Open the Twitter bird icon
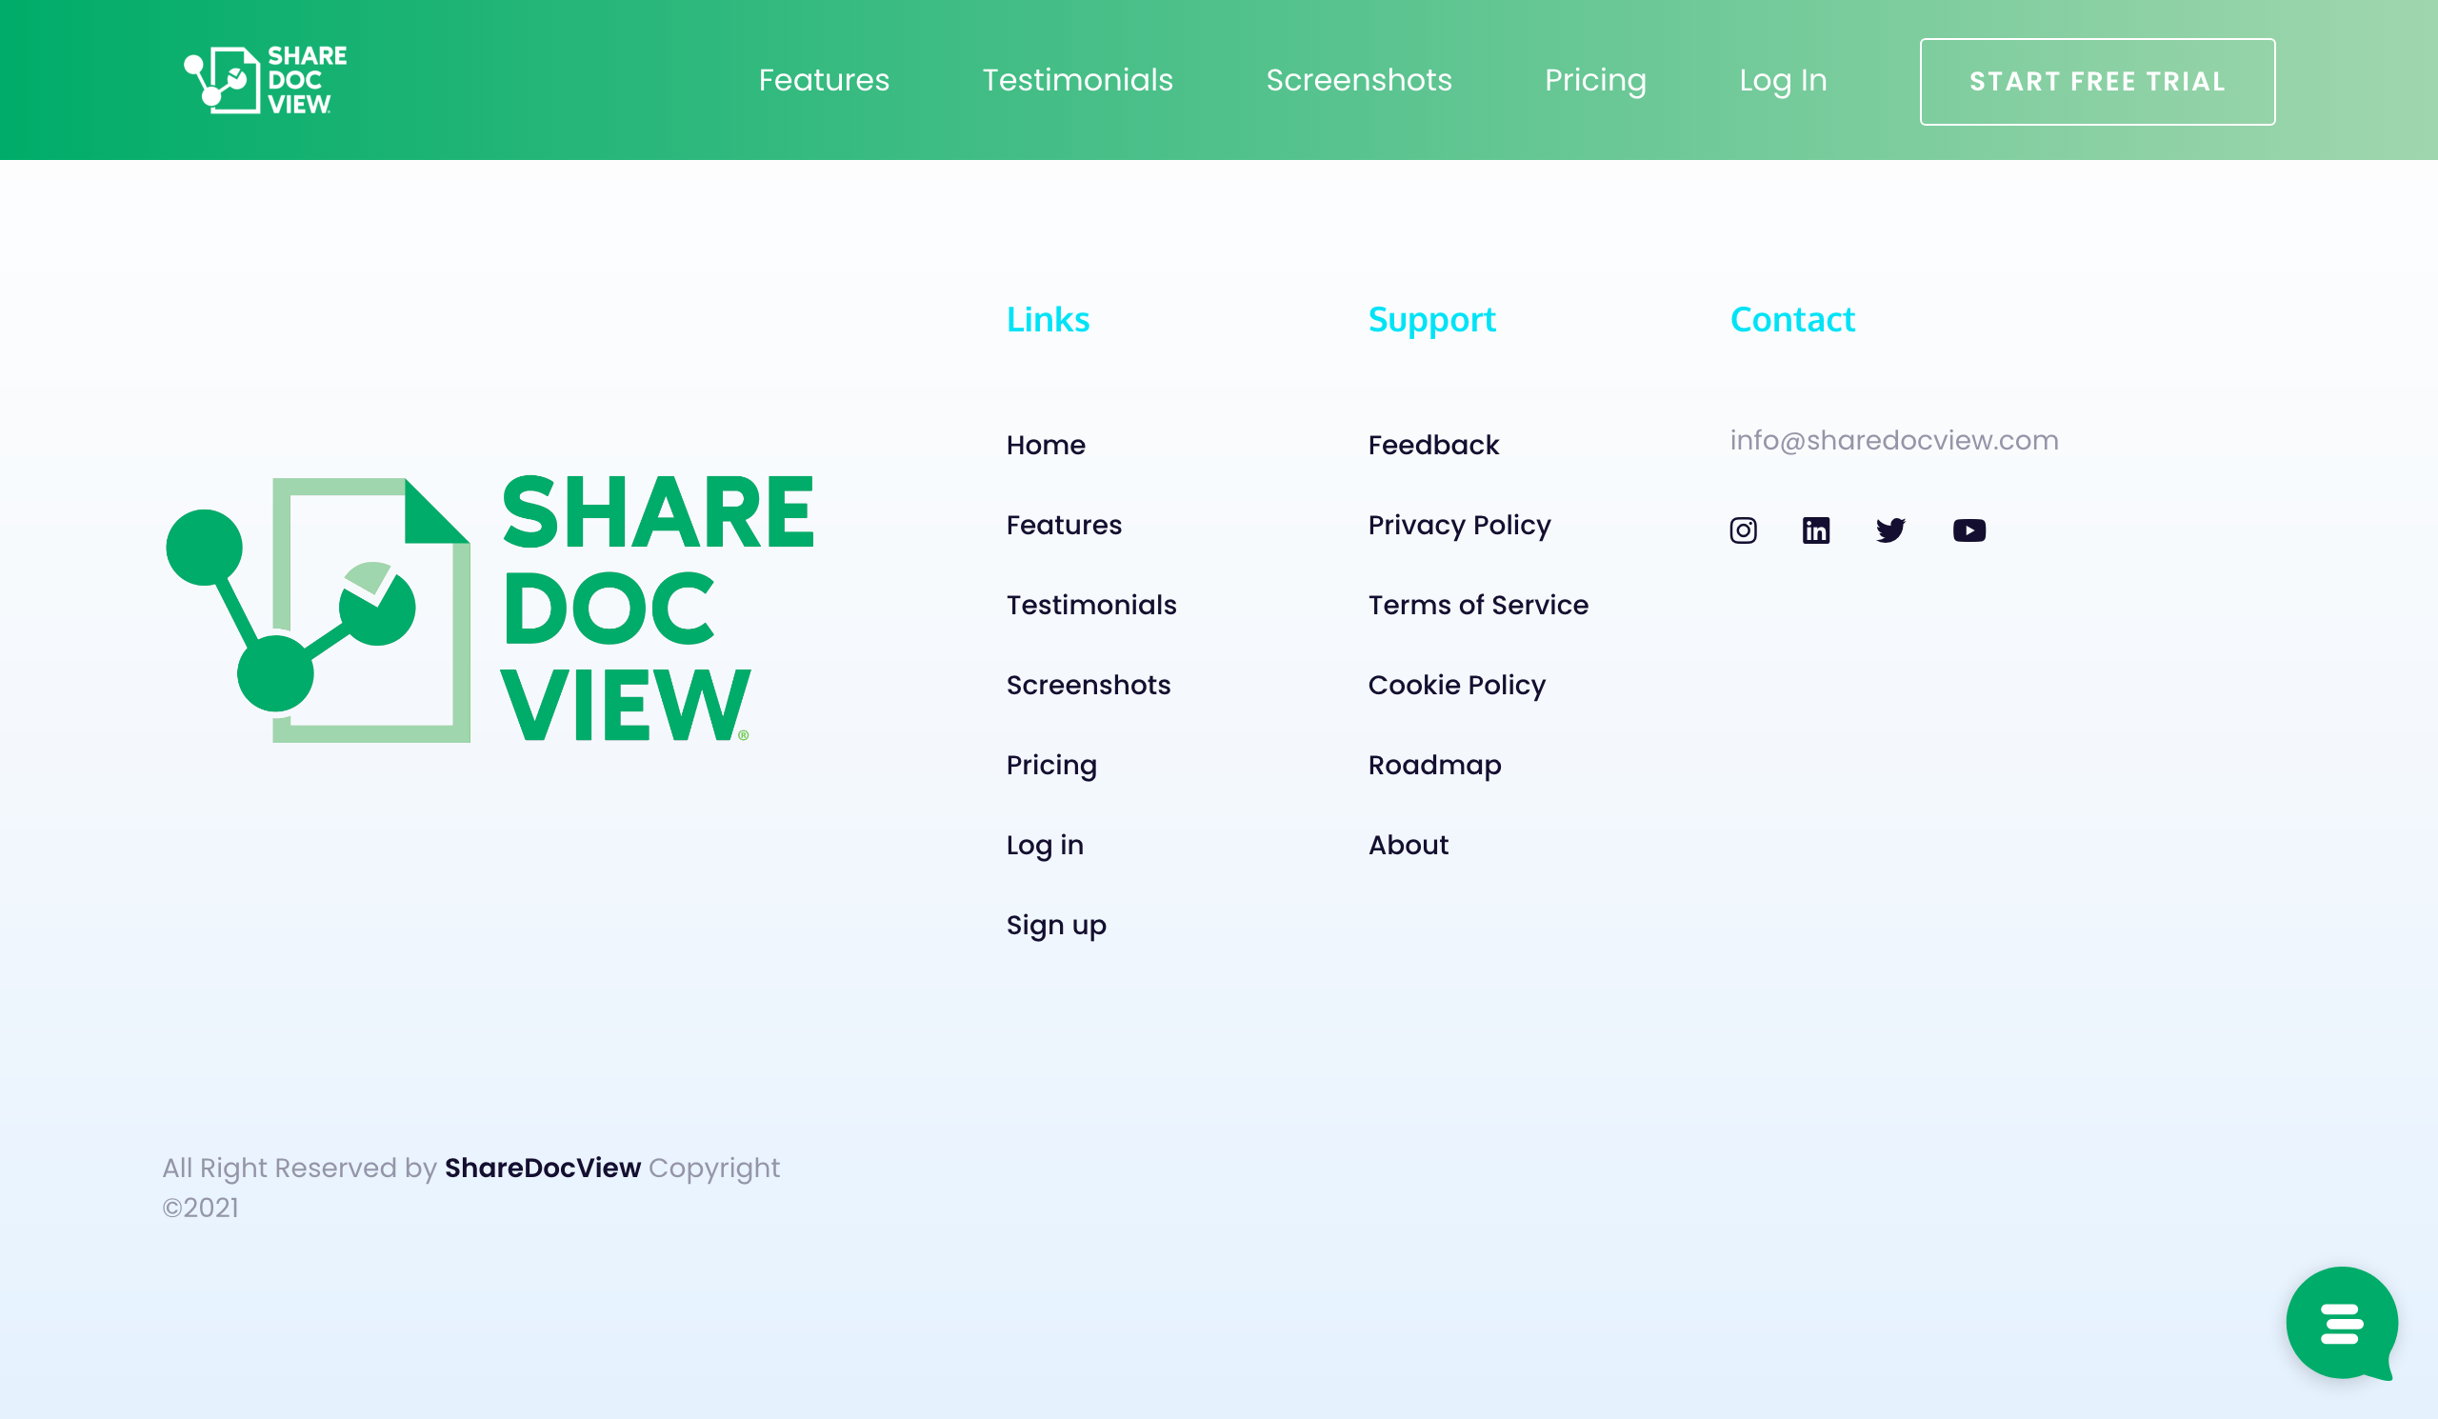Screen dimensions: 2438x1419 [1890, 530]
